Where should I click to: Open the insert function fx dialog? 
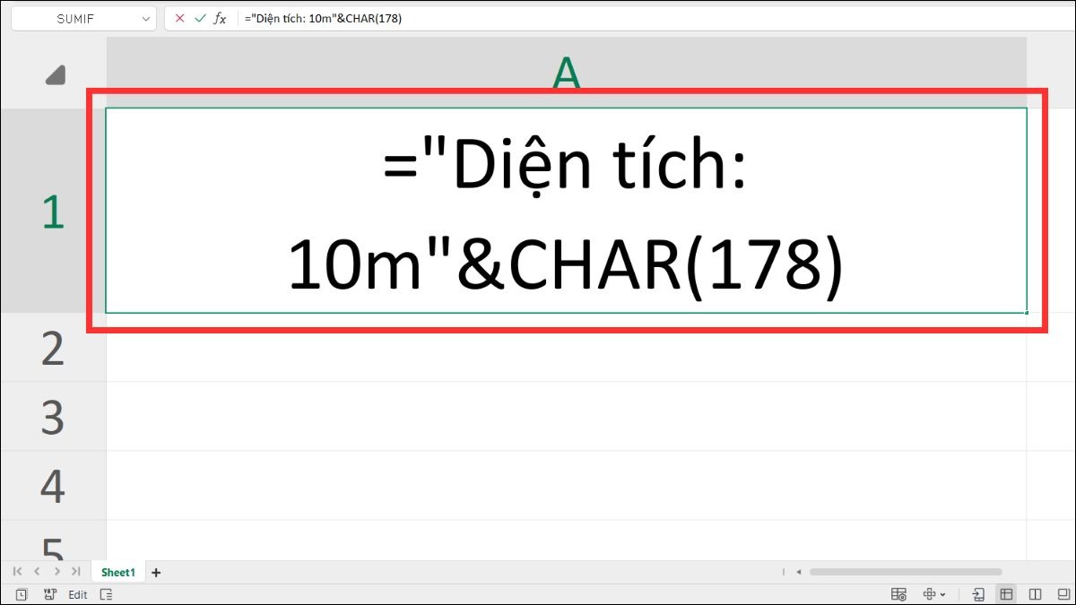click(x=220, y=18)
